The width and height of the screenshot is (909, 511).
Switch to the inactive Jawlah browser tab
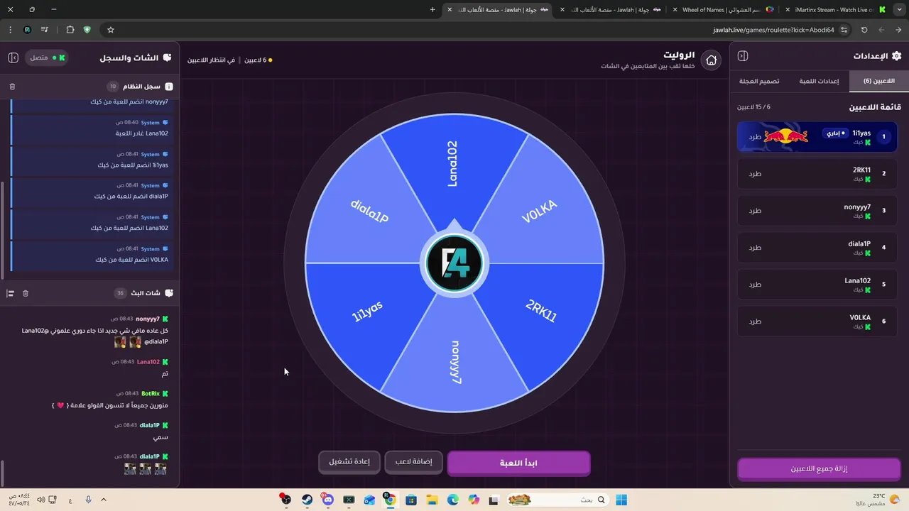pyautogui.click(x=611, y=10)
